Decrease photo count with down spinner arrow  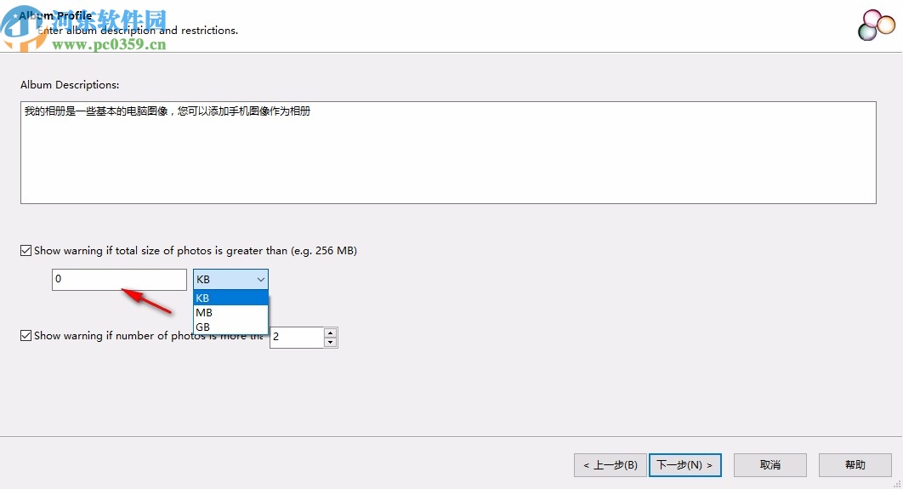pos(330,342)
